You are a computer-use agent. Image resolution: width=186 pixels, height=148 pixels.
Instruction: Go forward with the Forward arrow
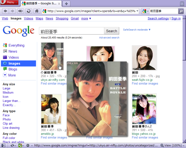(x=12, y=11)
